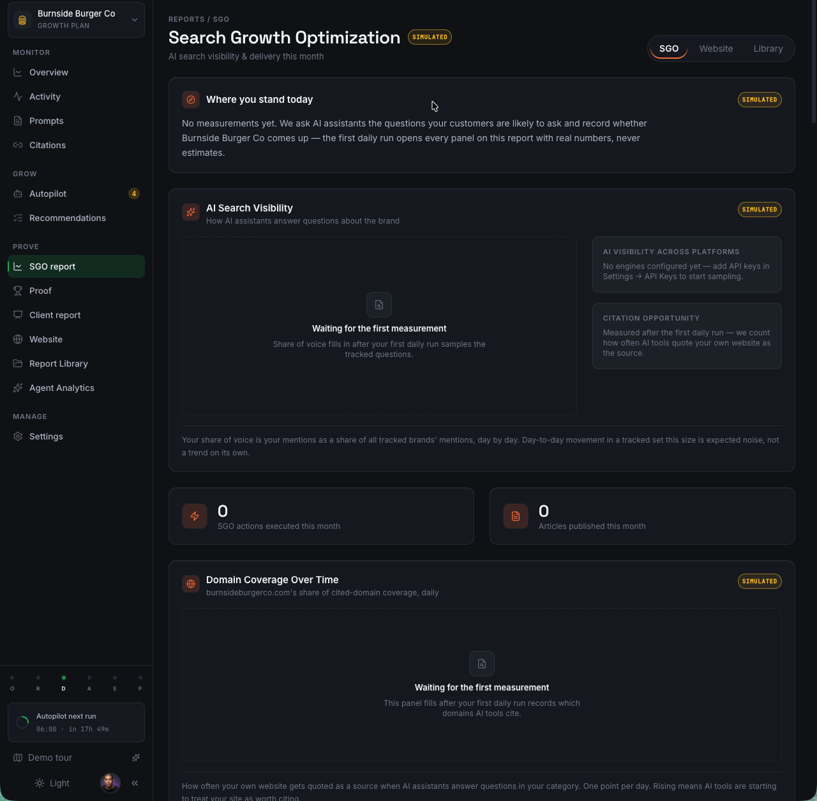Open the Autopilot next run card
This screenshot has width=817, height=801.
pos(76,722)
